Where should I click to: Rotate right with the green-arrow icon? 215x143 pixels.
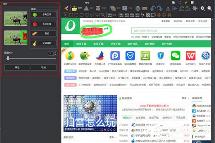[x=188, y=8]
